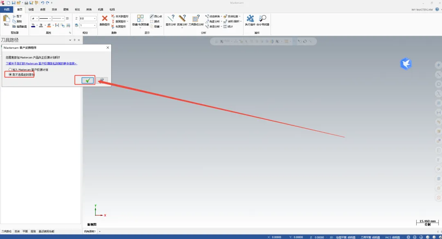
Task: Open the 档案 file tab
Action: [x=7, y=9]
